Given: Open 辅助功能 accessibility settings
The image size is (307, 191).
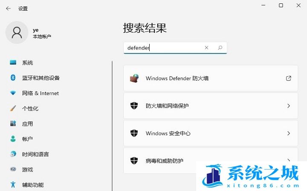Looking at the screenshot, I should pyautogui.click(x=33, y=185).
